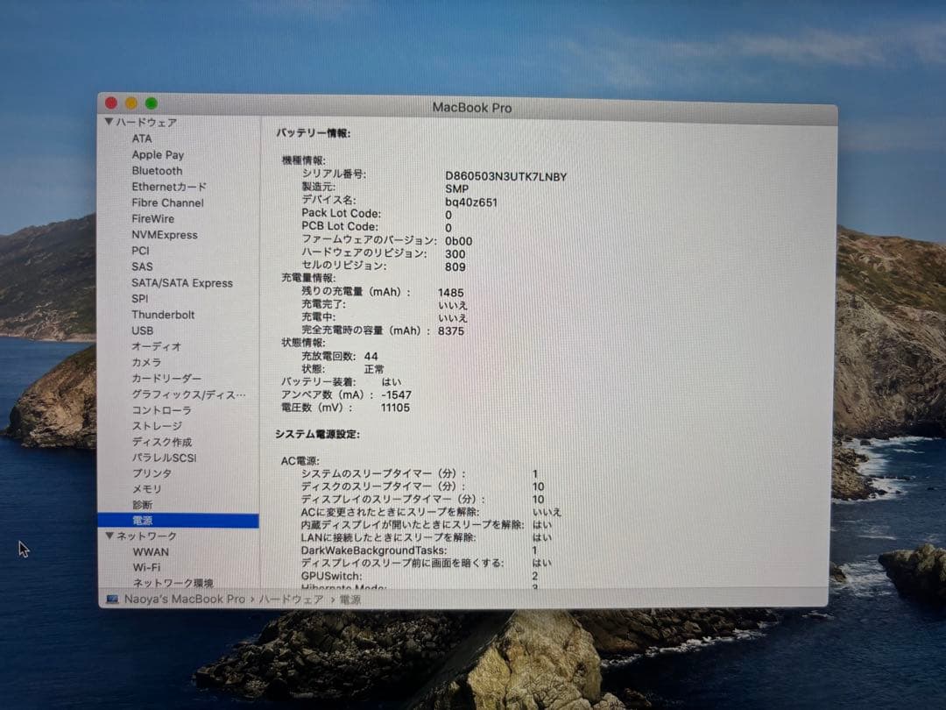Screen dimensions: 946x710
Task: Click firmware version value 0b00
Action: click(458, 241)
